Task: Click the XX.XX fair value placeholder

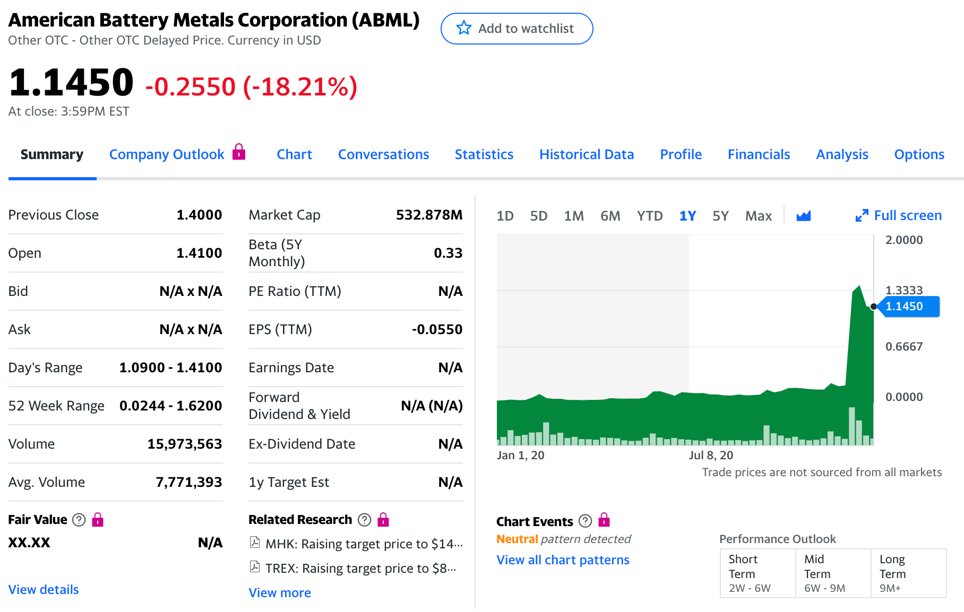Action: click(29, 543)
